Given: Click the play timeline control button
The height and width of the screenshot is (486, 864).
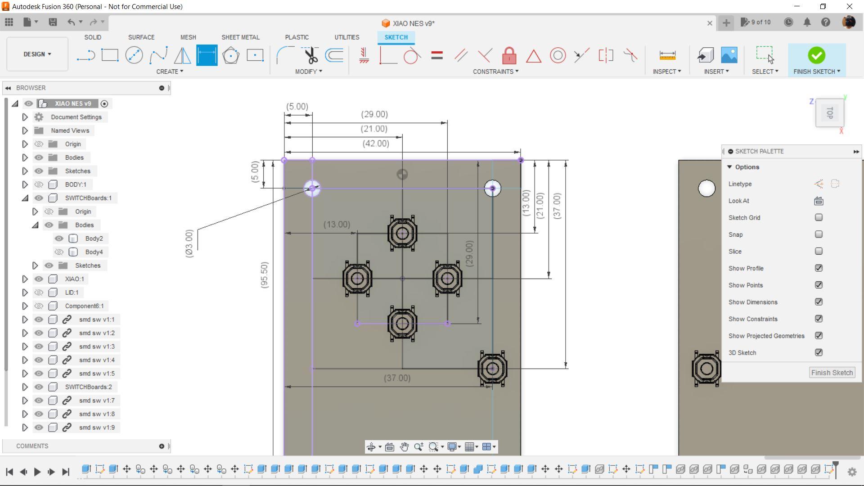Looking at the screenshot, I should [x=37, y=472].
